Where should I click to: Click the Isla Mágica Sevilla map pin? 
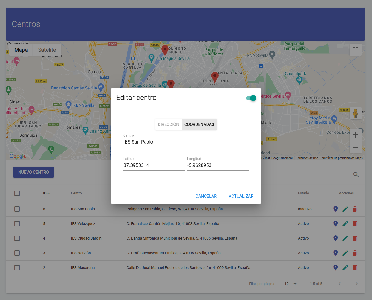pos(151,57)
